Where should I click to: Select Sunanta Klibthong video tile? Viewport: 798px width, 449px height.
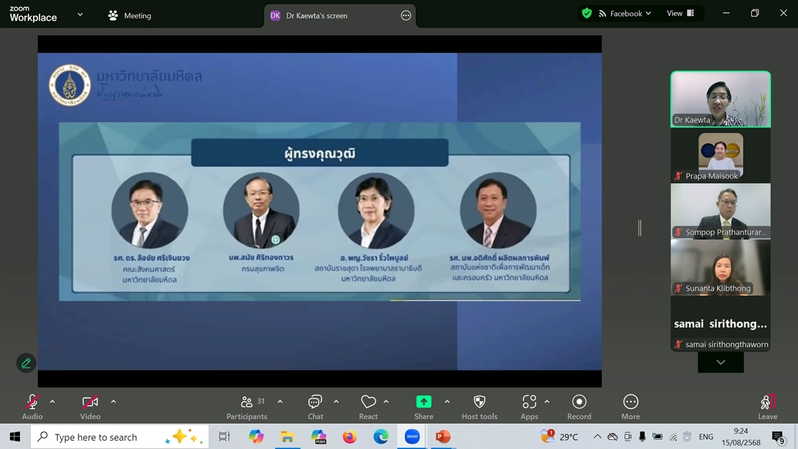(x=721, y=268)
